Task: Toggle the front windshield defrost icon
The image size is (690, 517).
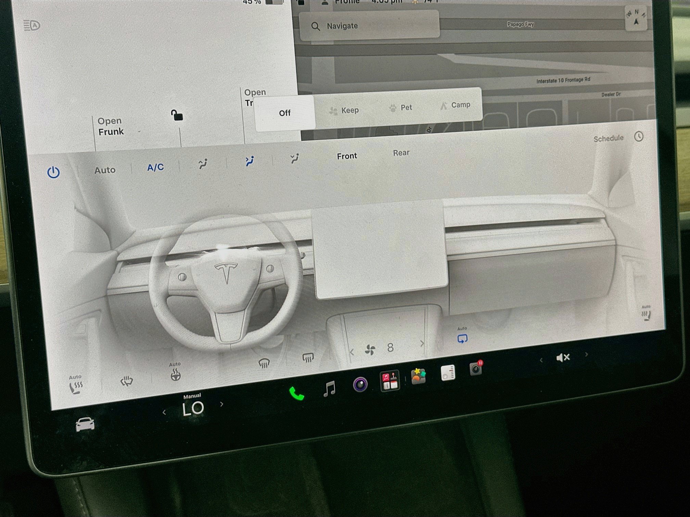Action: (x=264, y=363)
